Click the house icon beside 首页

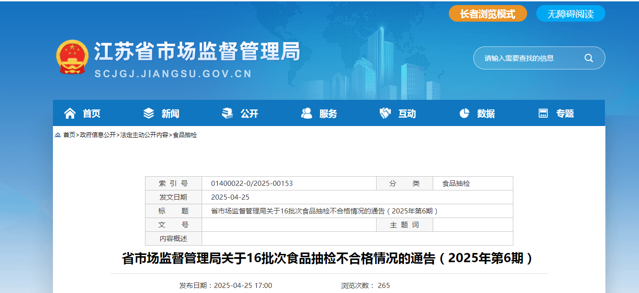click(x=70, y=113)
